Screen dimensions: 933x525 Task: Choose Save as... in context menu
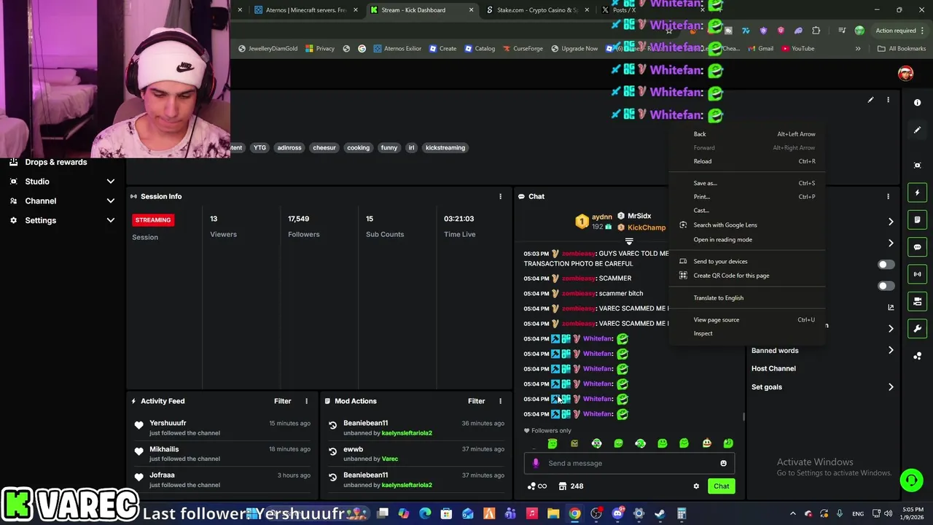[748, 183]
